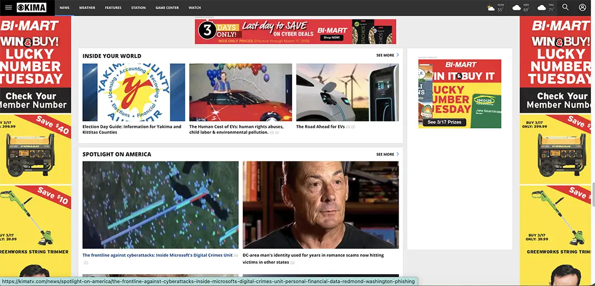Image resolution: width=595 pixels, height=286 pixels.
Task: Click left Bi-Mart generator Save $40 ad
Action: coord(35,149)
